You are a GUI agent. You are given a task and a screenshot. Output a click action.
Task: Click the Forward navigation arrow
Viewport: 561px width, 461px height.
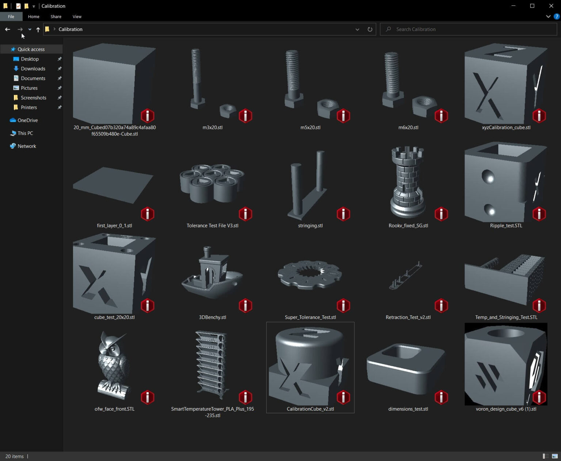pos(20,29)
